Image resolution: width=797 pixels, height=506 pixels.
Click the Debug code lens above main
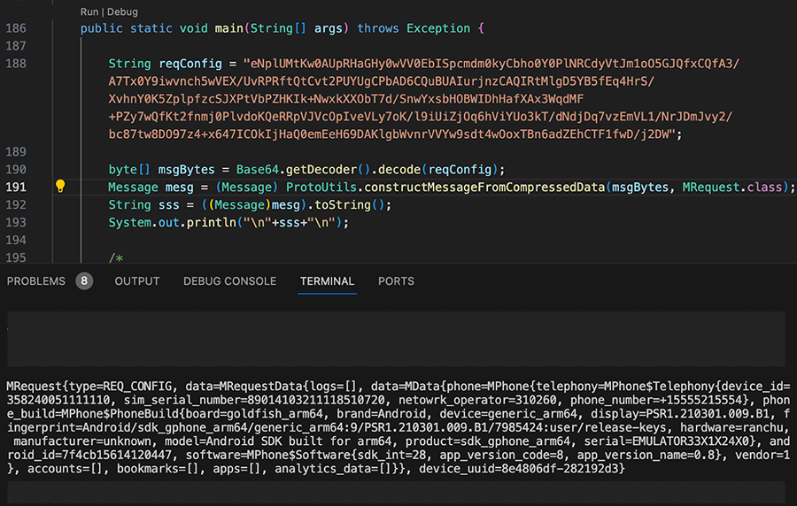coord(122,11)
